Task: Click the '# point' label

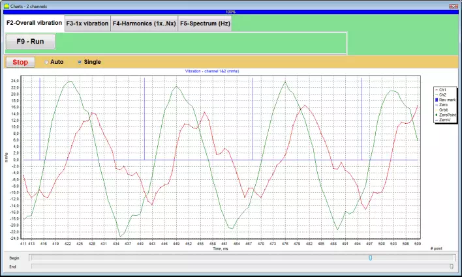Action: click(437, 248)
